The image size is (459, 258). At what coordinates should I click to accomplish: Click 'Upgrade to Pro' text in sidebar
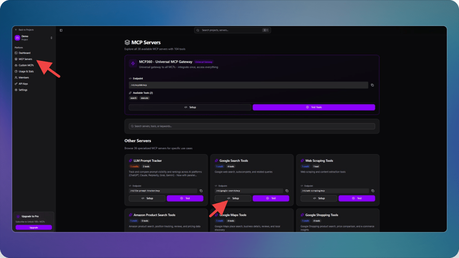click(x=30, y=216)
